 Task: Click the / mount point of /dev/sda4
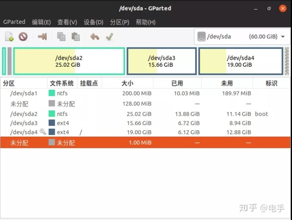pyautogui.click(x=81, y=132)
